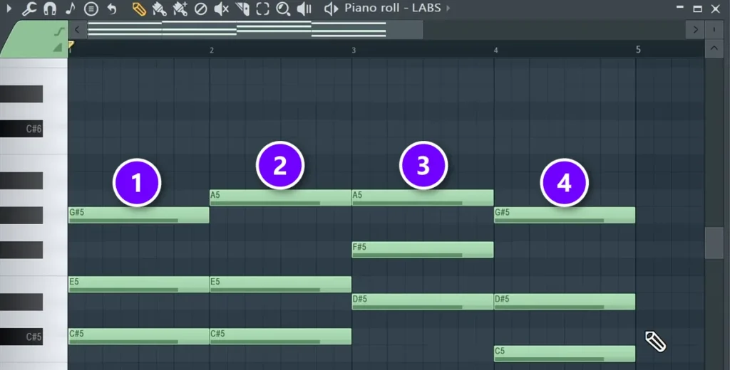Expand the arrow after Piano roll - LABS
The height and width of the screenshot is (370, 730).
448,9
